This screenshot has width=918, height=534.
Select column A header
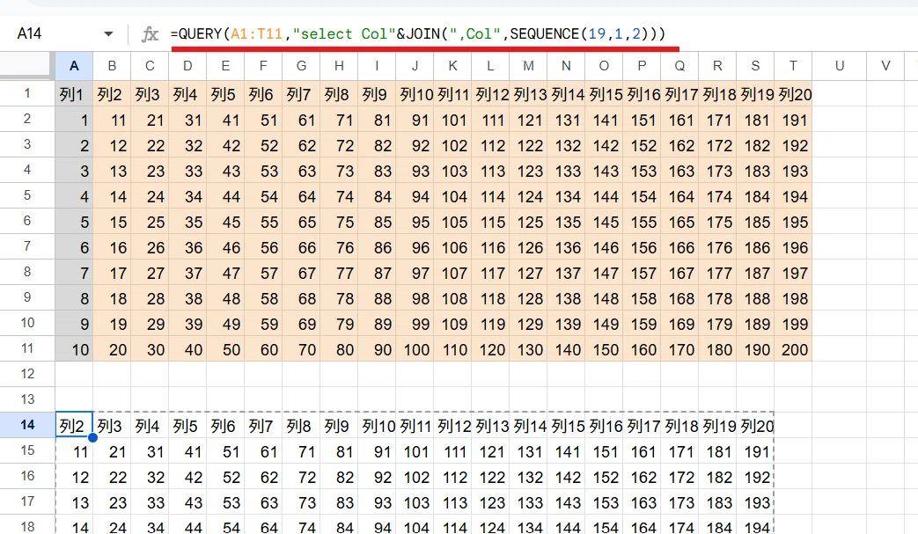click(x=74, y=66)
